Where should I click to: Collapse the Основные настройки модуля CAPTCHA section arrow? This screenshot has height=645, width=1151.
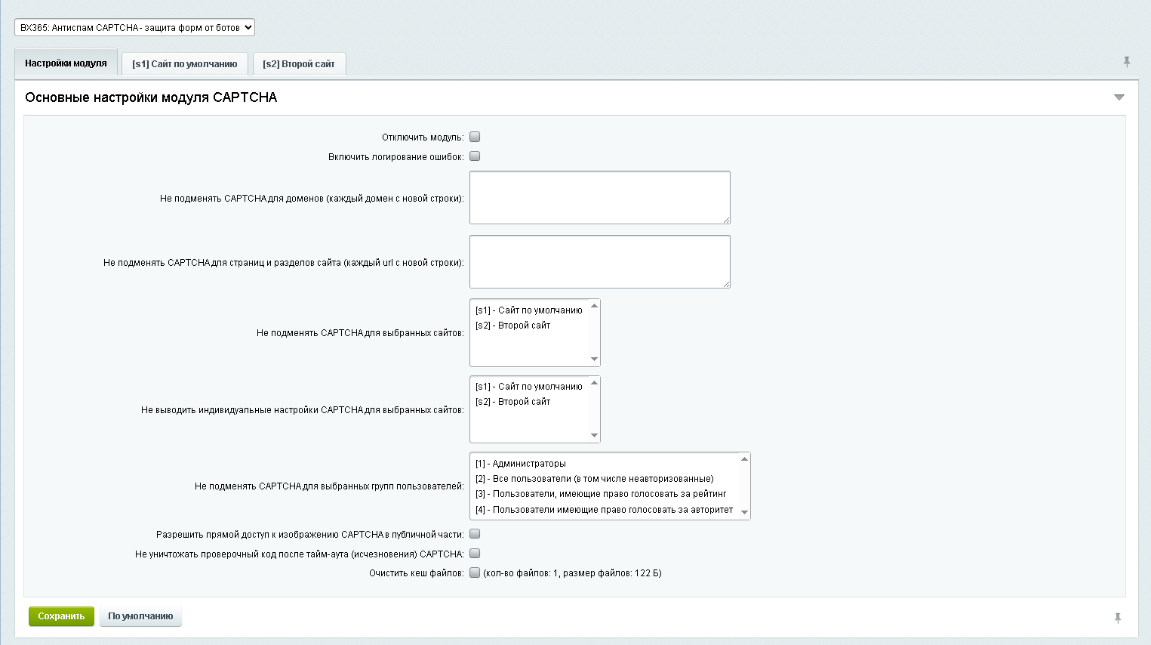pos(1119,97)
